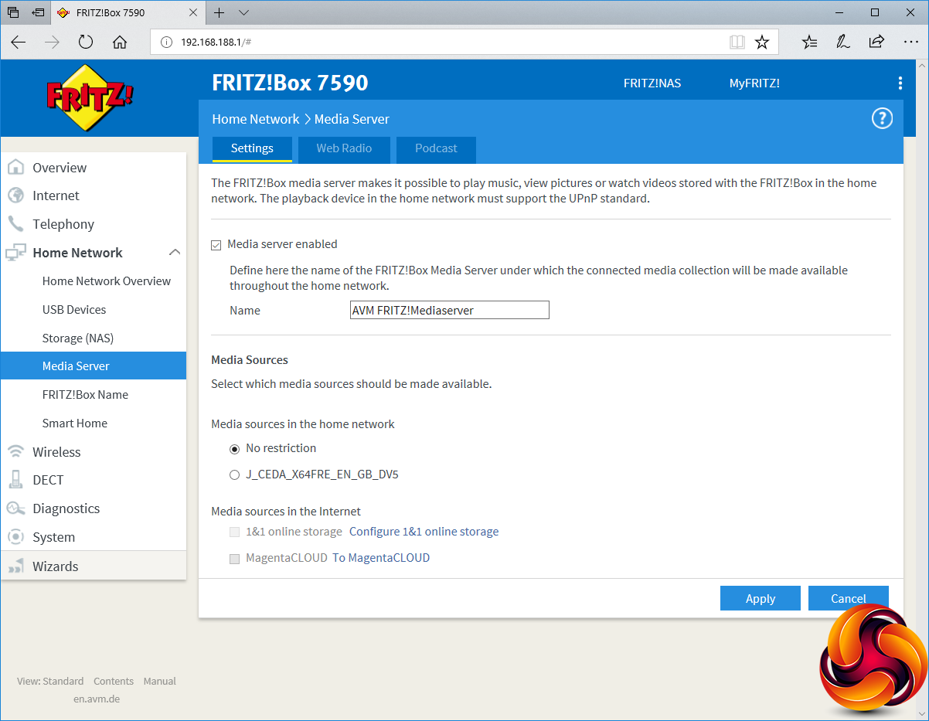Click the To MagentaCLOUD link

[381, 558]
